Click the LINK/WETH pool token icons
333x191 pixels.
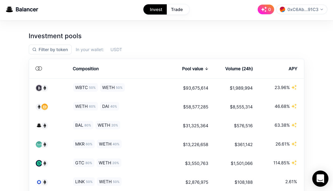[x=42, y=182]
